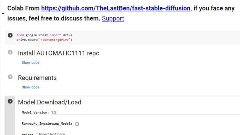240x135 pixels.
Task: Run the Install AUTOMATIC1111 repo cell
Action: coord(10,52)
